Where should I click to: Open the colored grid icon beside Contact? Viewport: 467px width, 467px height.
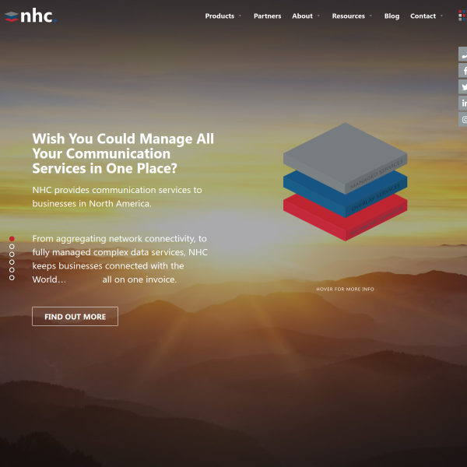(462, 16)
